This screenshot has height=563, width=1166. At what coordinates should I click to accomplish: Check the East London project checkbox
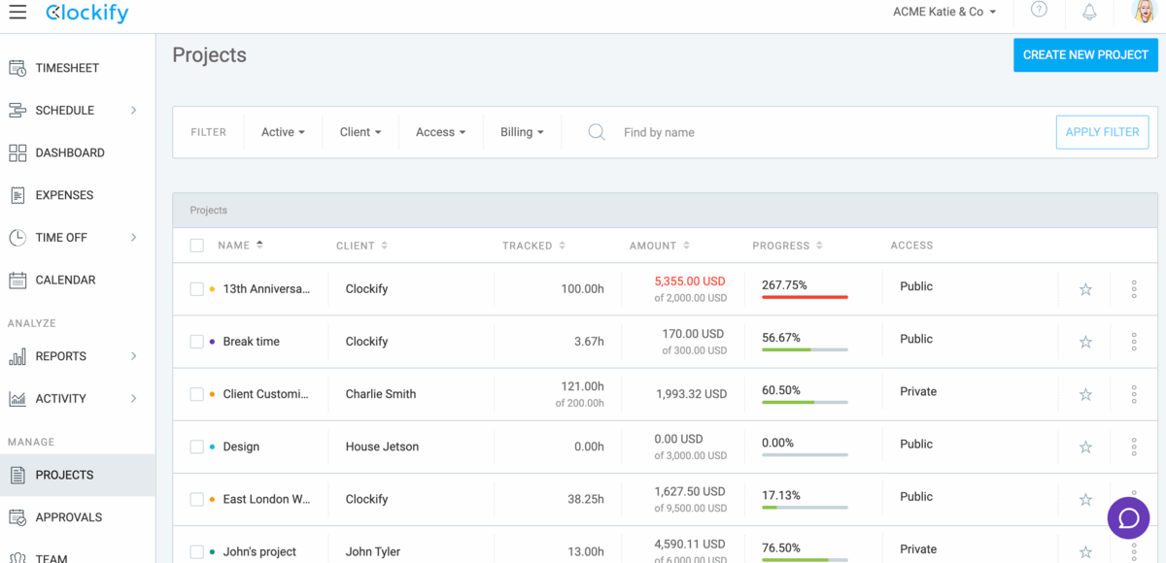pos(196,499)
